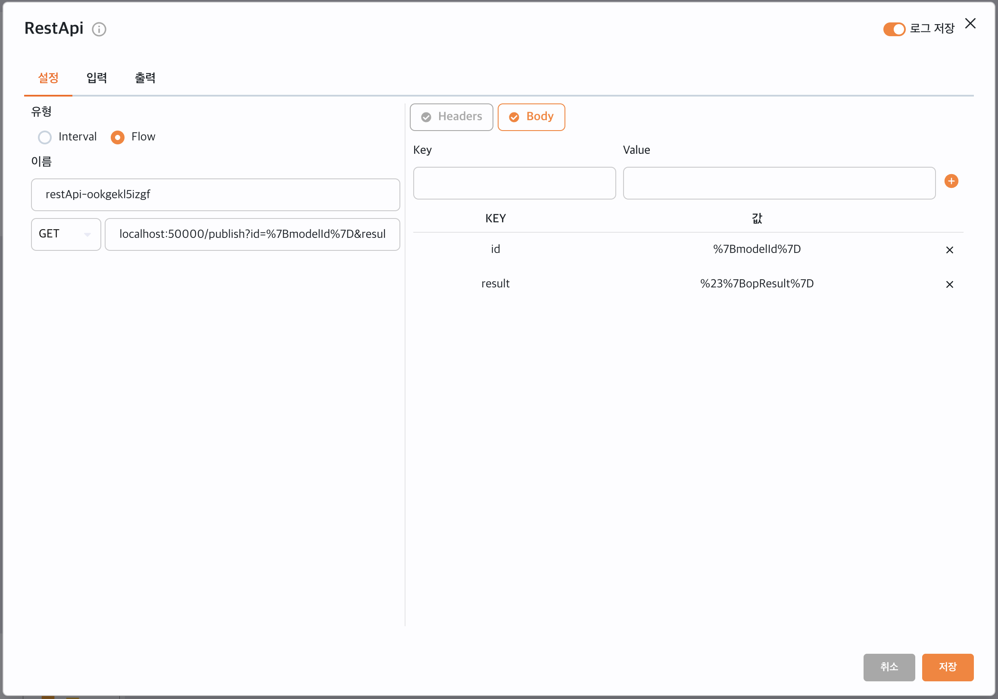Select the Interval radio button
The height and width of the screenshot is (699, 998).
click(45, 137)
